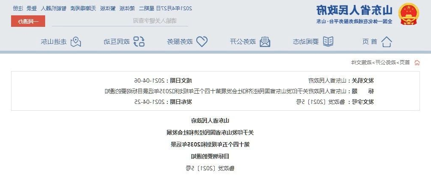Open the 首页 house icon in navigation

click(387, 42)
